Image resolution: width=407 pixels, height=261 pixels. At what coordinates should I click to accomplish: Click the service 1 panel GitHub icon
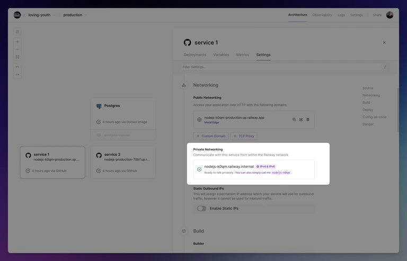(x=188, y=42)
